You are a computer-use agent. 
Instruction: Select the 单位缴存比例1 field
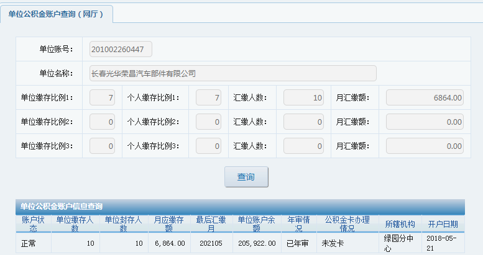pyautogui.click(x=103, y=97)
